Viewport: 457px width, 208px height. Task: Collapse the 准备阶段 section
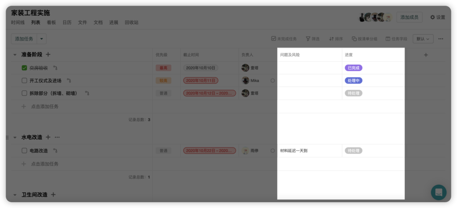(15, 55)
